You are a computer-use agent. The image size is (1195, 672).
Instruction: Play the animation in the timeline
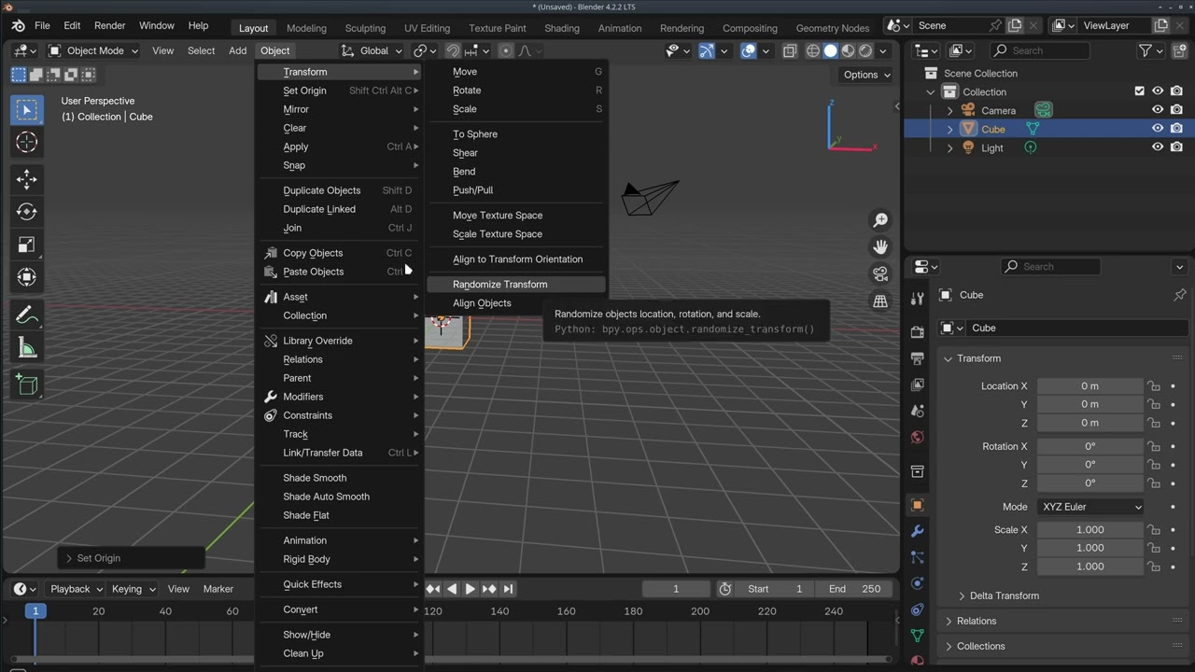pos(471,589)
